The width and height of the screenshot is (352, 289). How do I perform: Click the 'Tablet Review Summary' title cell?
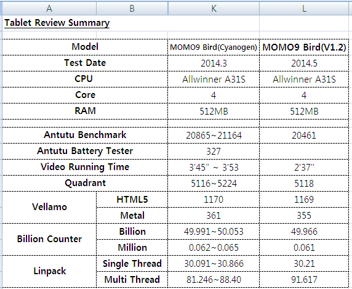(57, 23)
